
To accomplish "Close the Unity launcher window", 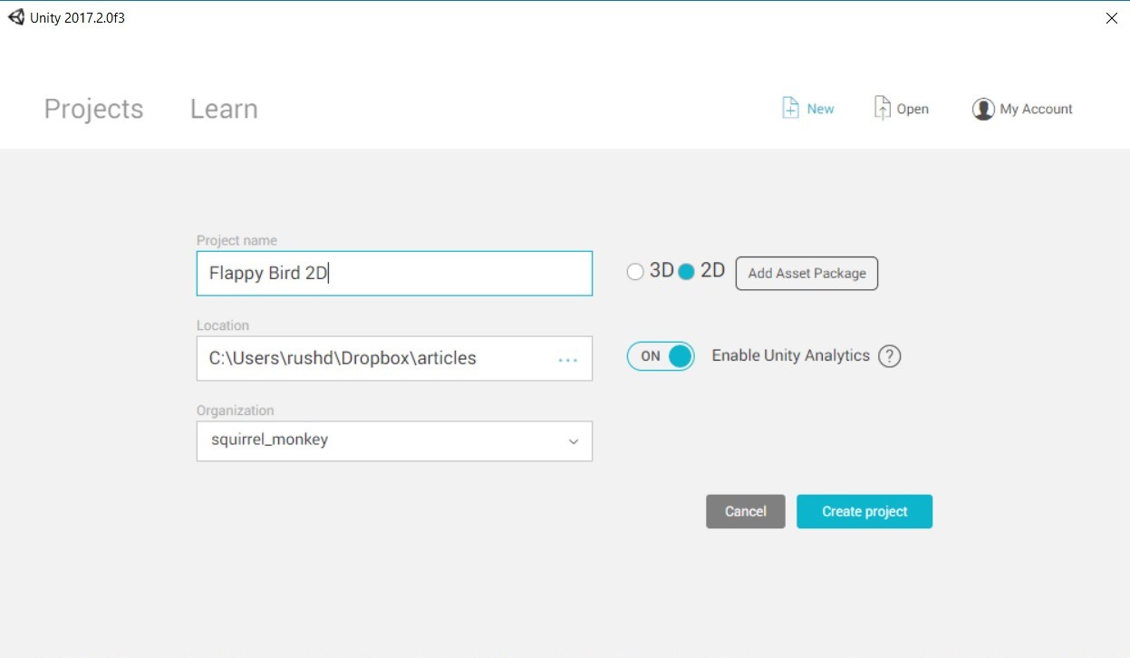I will (x=1111, y=18).
